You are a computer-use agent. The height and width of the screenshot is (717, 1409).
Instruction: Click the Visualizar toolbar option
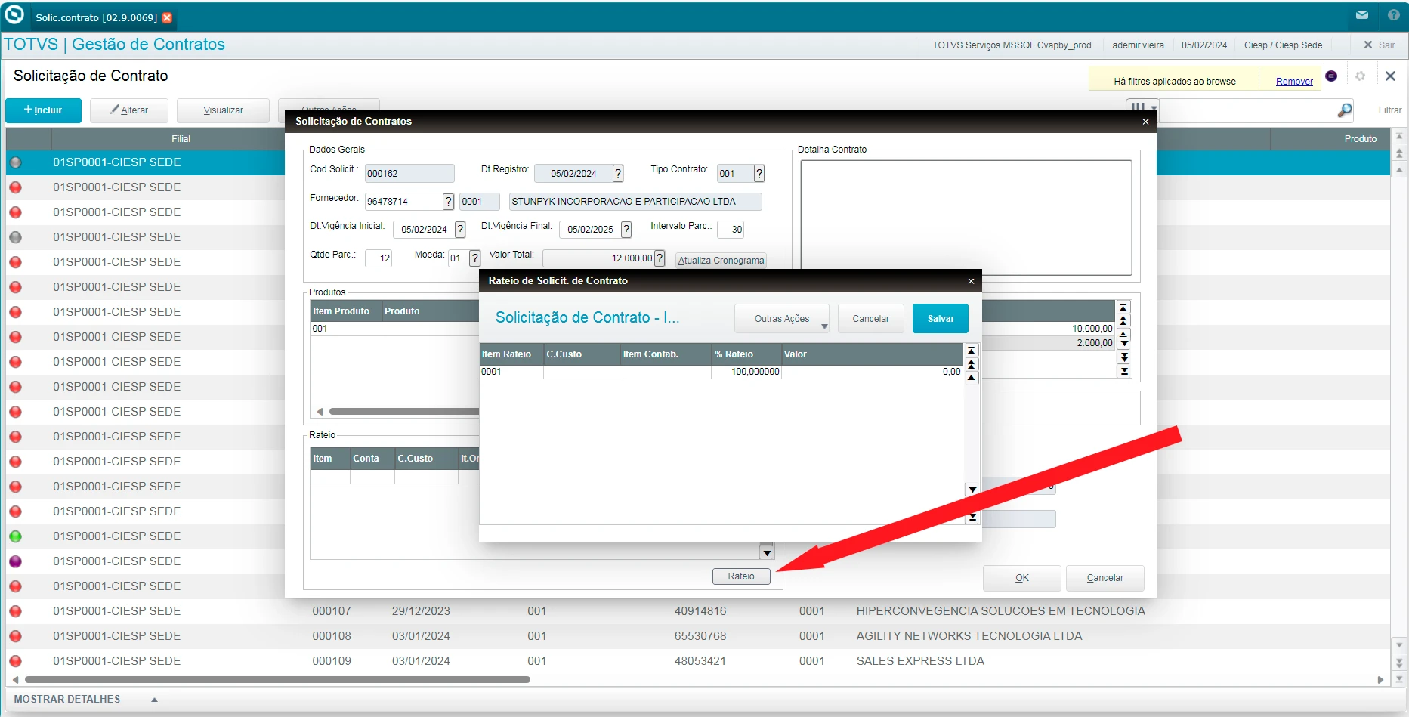click(223, 110)
